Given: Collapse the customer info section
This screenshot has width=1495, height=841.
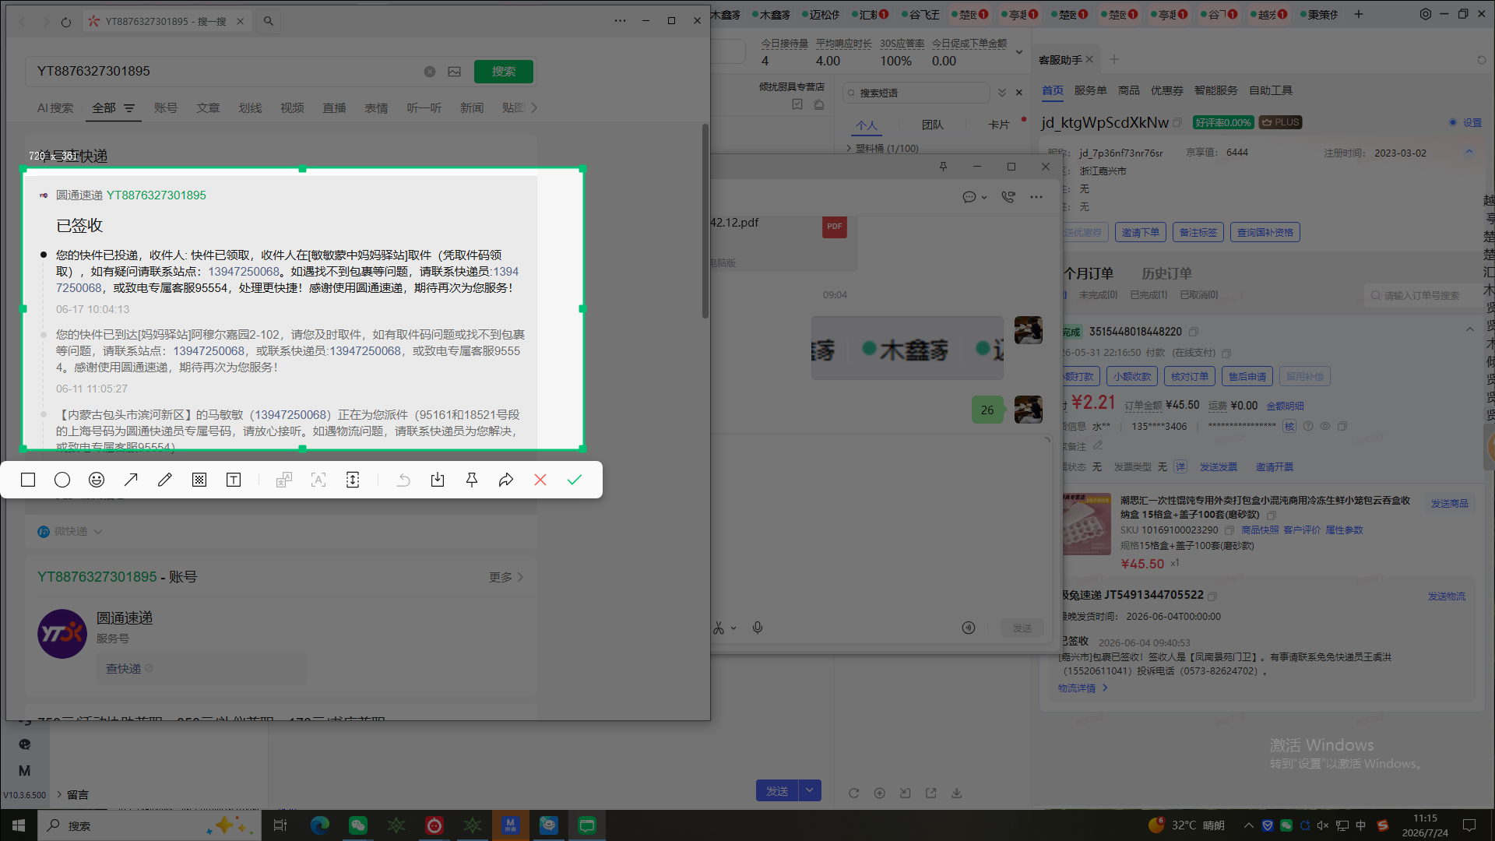Looking at the screenshot, I should coord(1469,152).
